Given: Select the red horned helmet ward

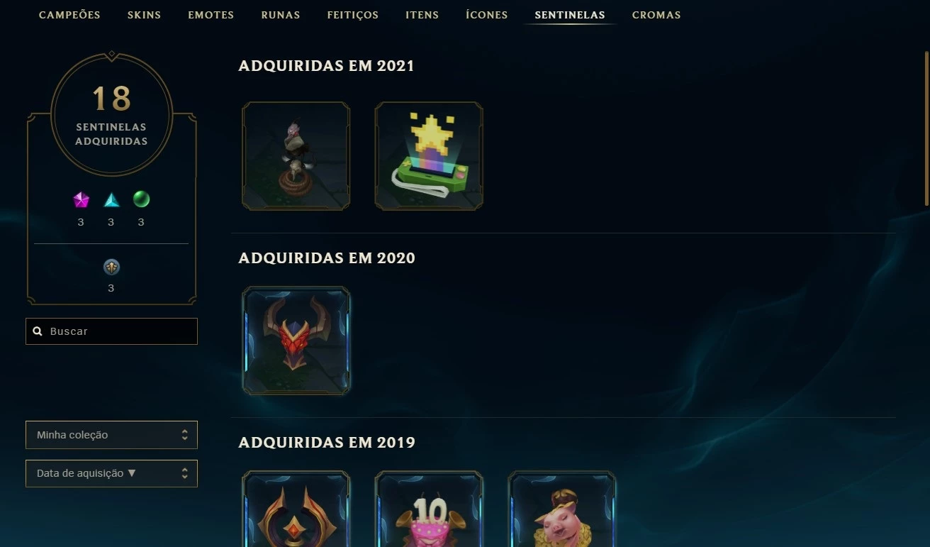Looking at the screenshot, I should coord(296,341).
